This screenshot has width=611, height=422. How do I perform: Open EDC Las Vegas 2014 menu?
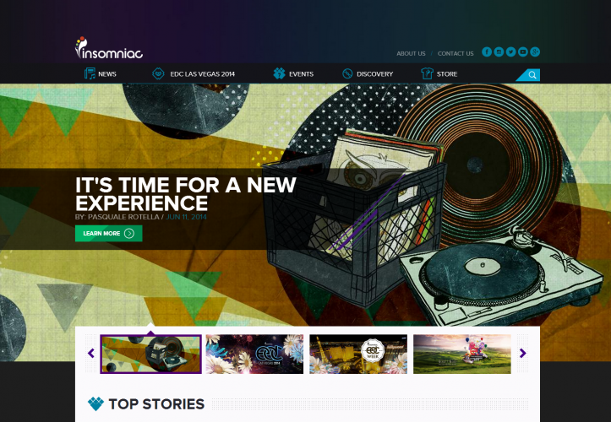pyautogui.click(x=194, y=73)
